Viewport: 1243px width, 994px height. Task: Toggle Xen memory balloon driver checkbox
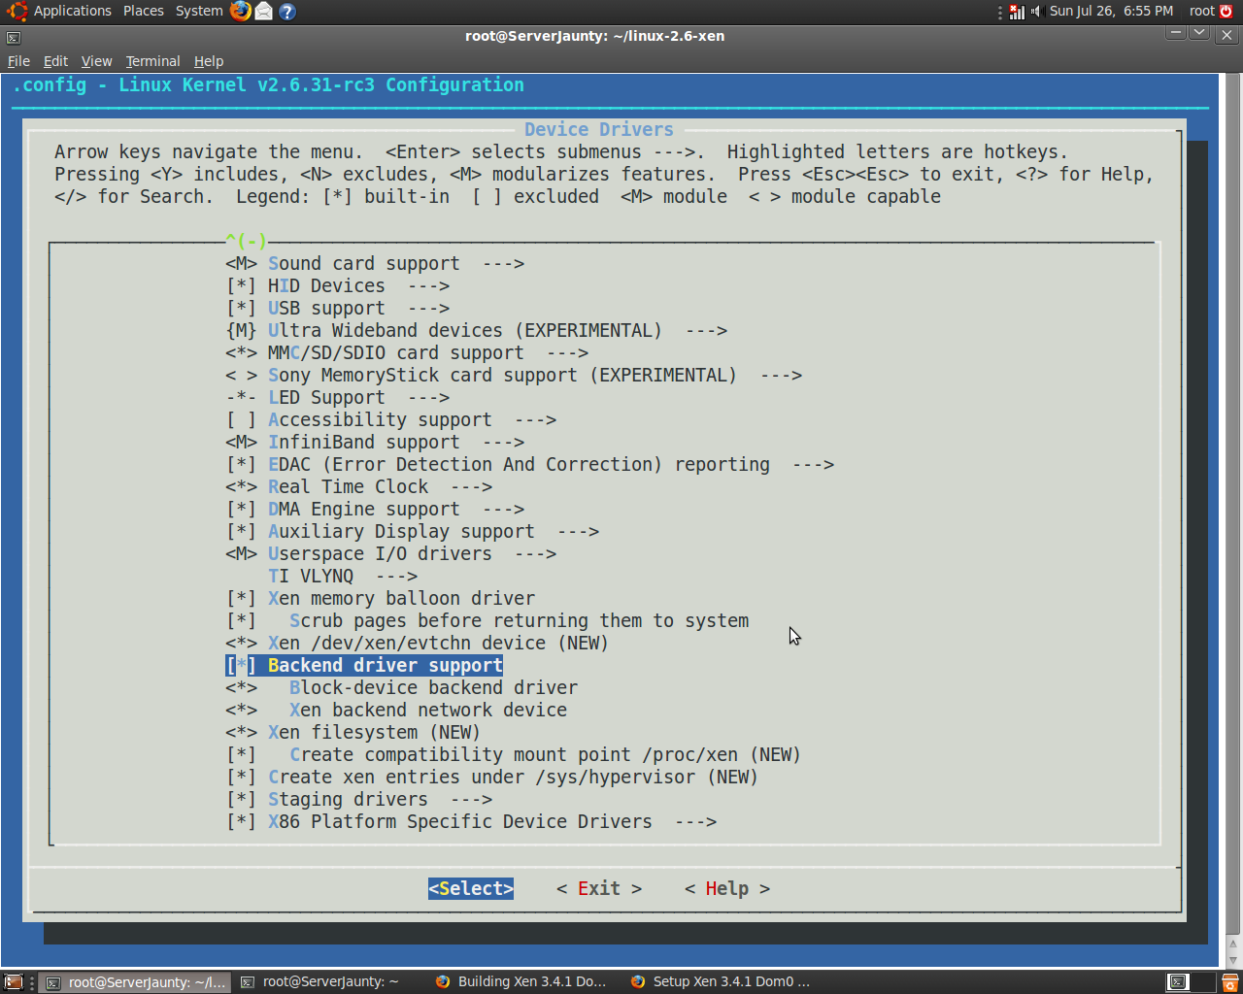[241, 599]
